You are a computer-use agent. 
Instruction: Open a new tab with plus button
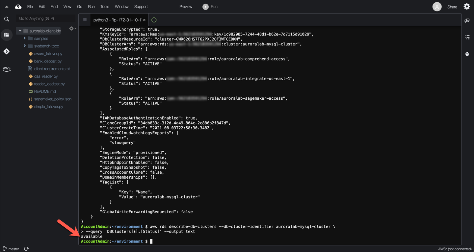[154, 20]
